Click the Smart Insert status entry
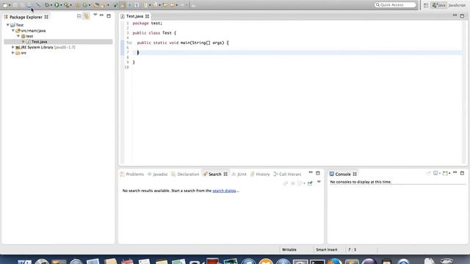 pyautogui.click(x=326, y=249)
